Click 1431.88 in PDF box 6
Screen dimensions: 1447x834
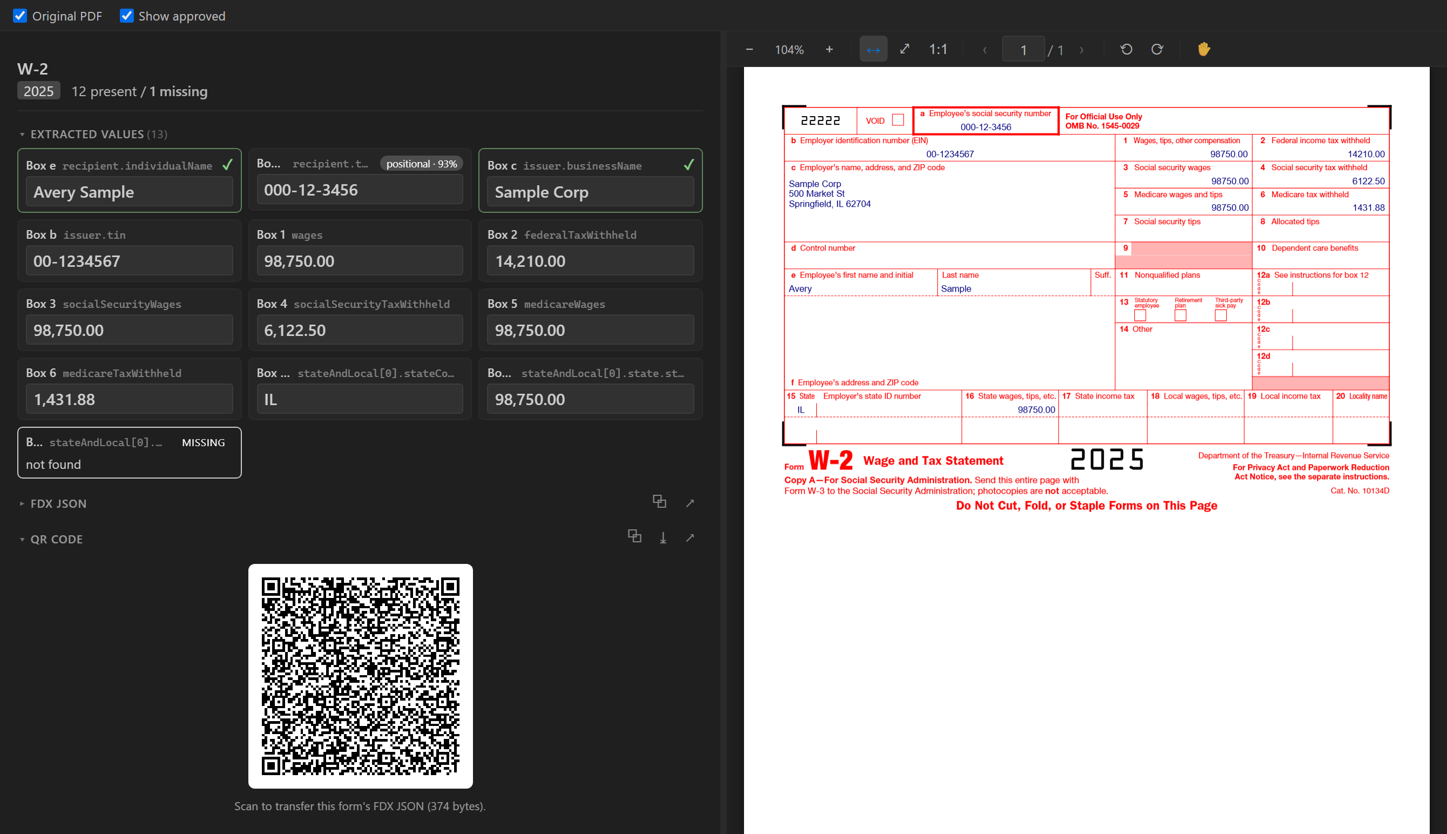(1368, 208)
